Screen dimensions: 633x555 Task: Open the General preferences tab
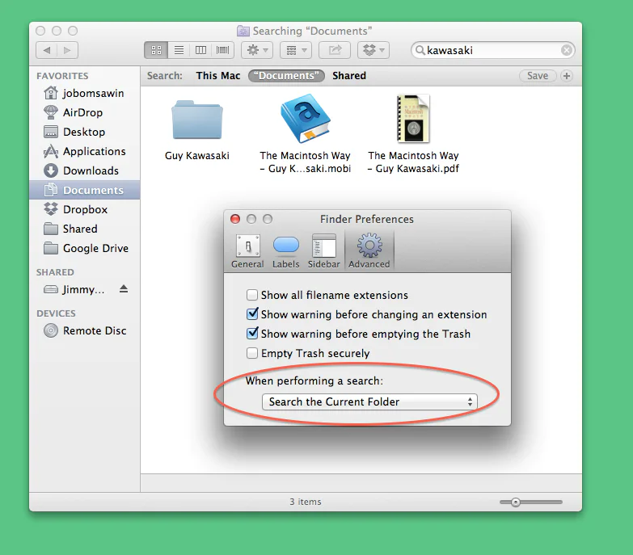(247, 252)
